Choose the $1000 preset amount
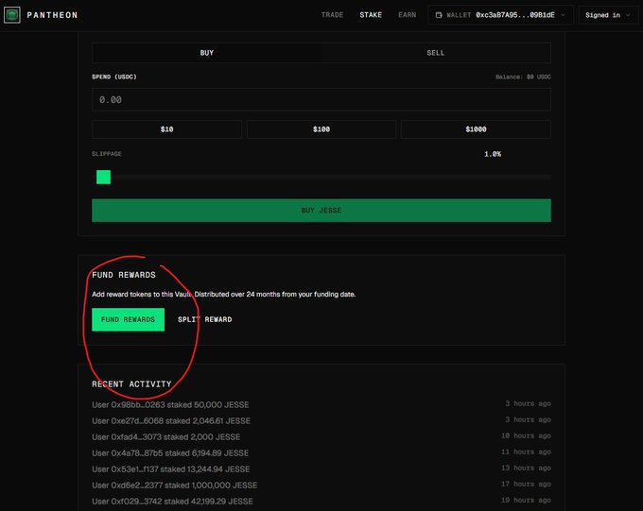643x511 pixels. click(476, 129)
